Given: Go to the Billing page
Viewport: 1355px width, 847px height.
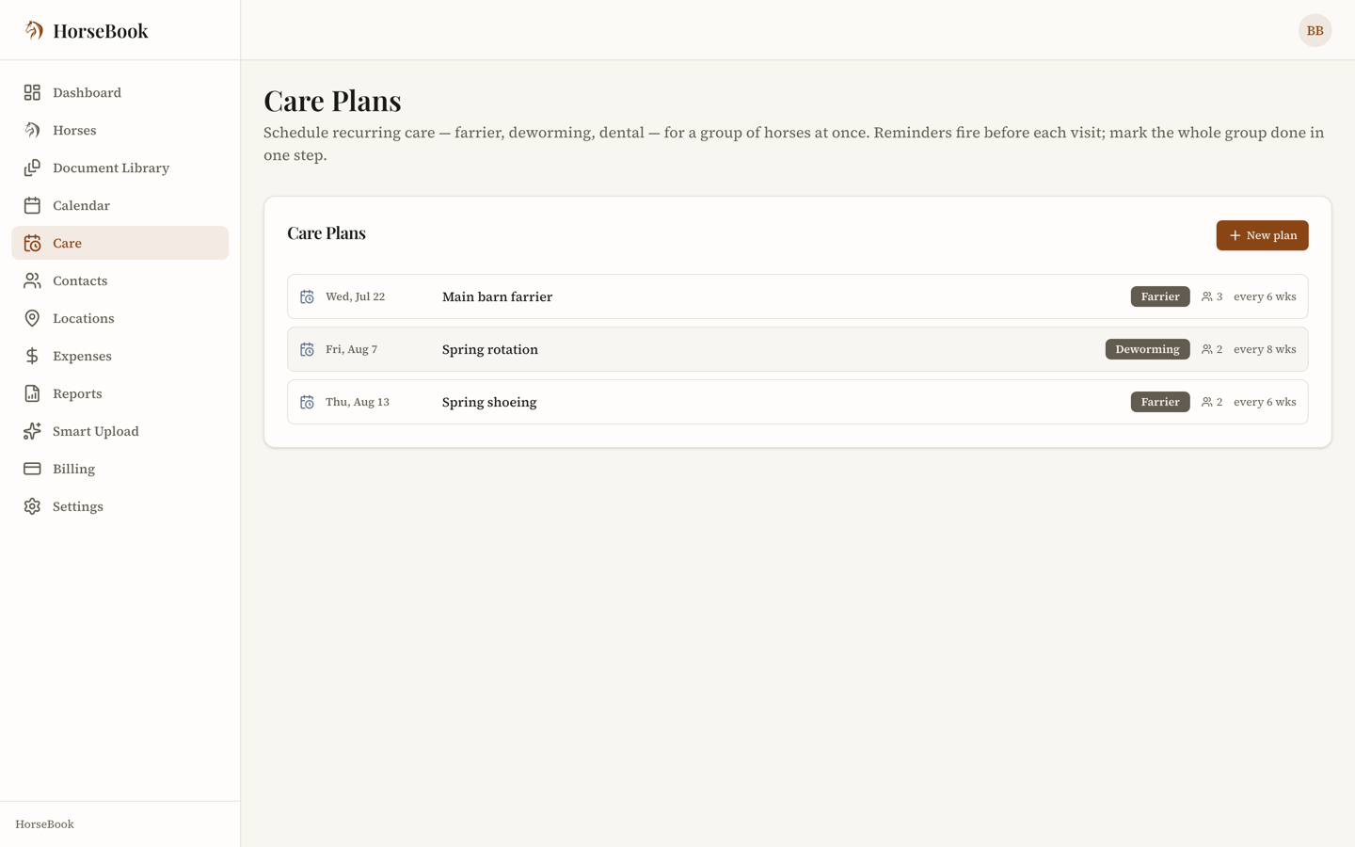Looking at the screenshot, I should (120, 469).
